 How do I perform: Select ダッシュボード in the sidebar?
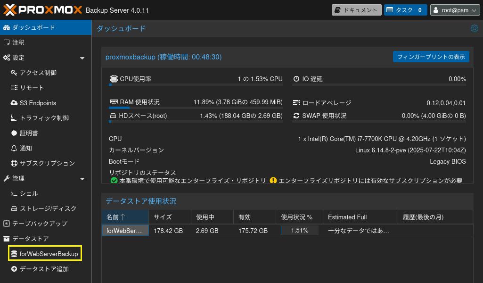click(x=46, y=27)
